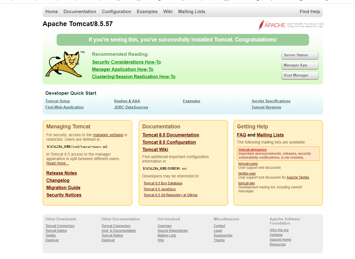
Task: Open Deployer under Other Downloads
Action: point(52,240)
